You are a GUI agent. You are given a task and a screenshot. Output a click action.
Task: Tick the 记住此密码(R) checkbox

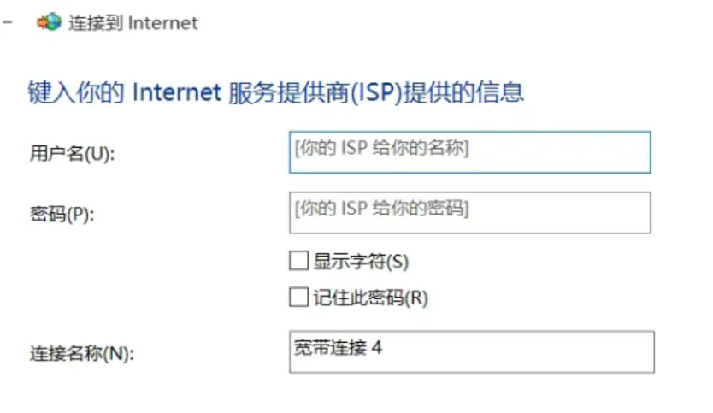point(298,298)
